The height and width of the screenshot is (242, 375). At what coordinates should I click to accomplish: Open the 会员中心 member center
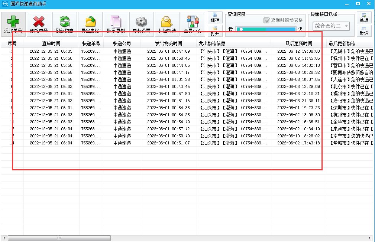[x=192, y=23]
